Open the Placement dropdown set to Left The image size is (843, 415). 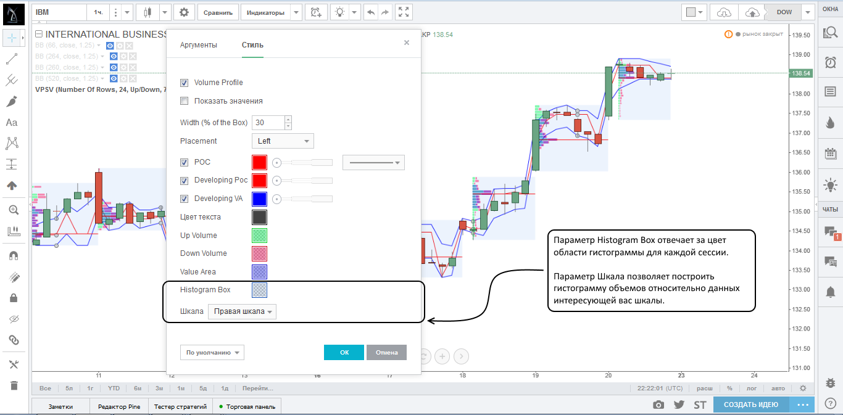(x=283, y=141)
